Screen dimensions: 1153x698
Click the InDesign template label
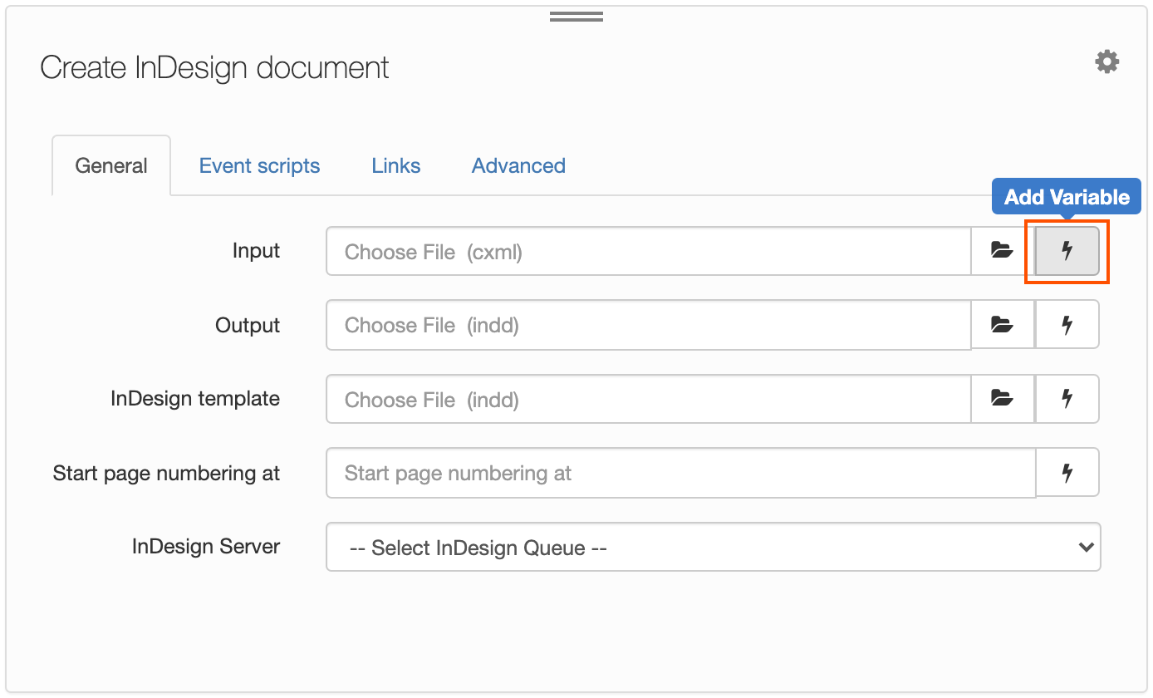tap(195, 399)
